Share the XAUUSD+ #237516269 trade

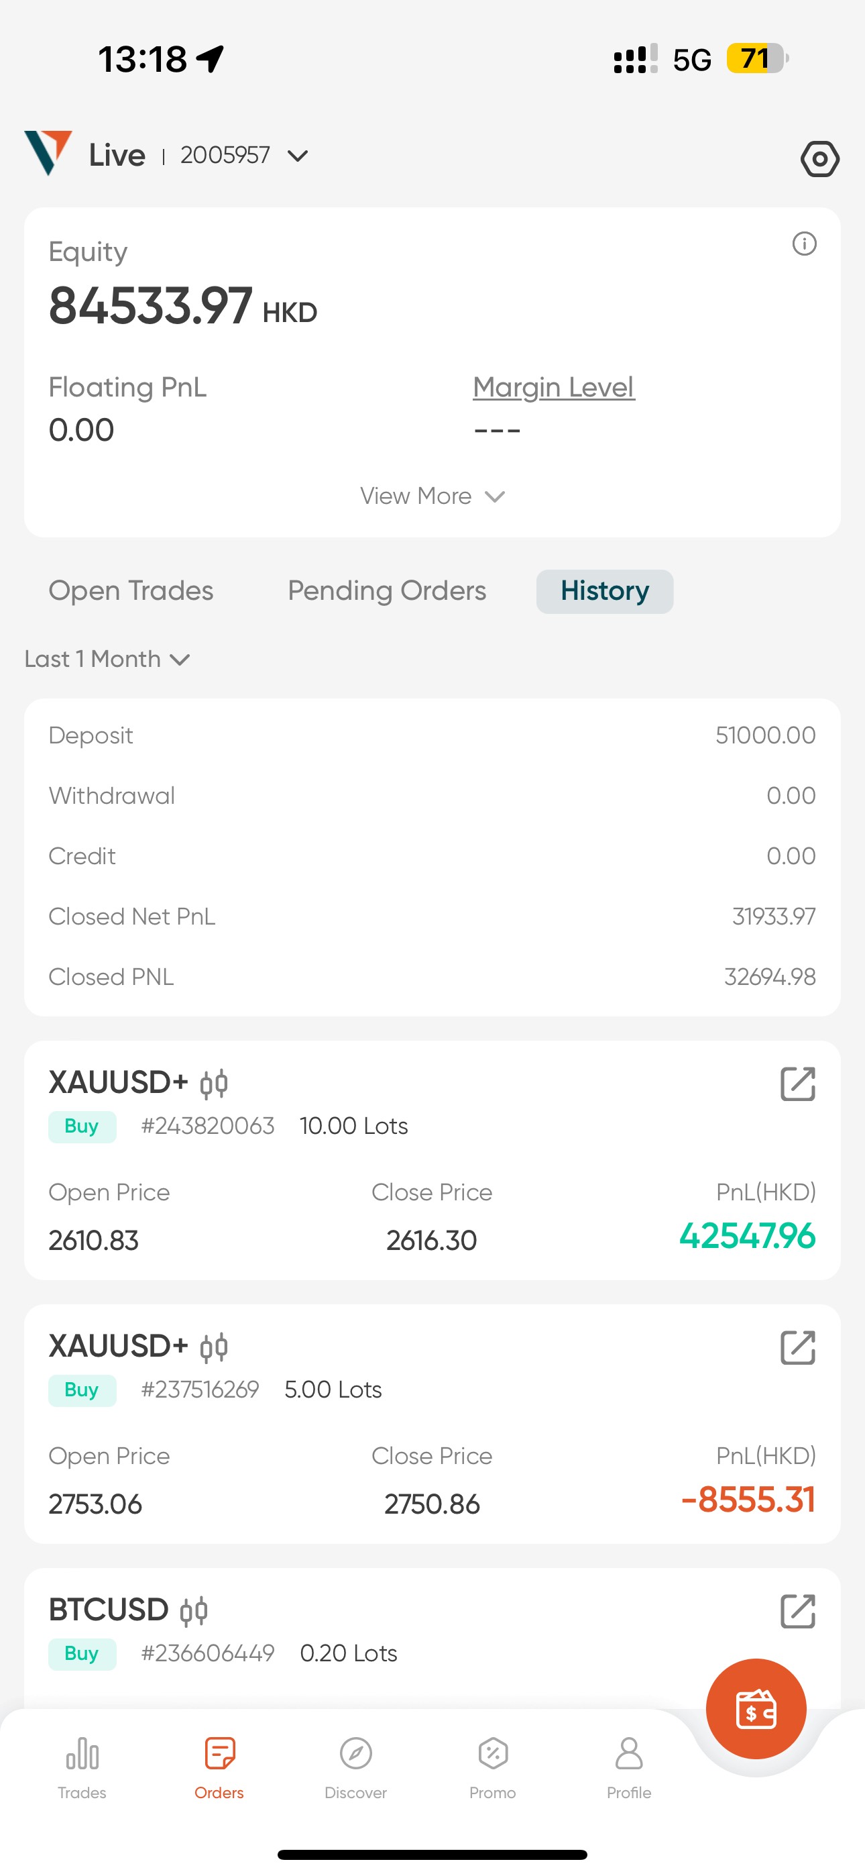797,1348
